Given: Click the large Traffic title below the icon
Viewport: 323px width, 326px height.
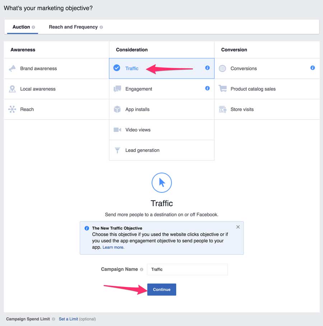Looking at the screenshot, I should tap(162, 203).
